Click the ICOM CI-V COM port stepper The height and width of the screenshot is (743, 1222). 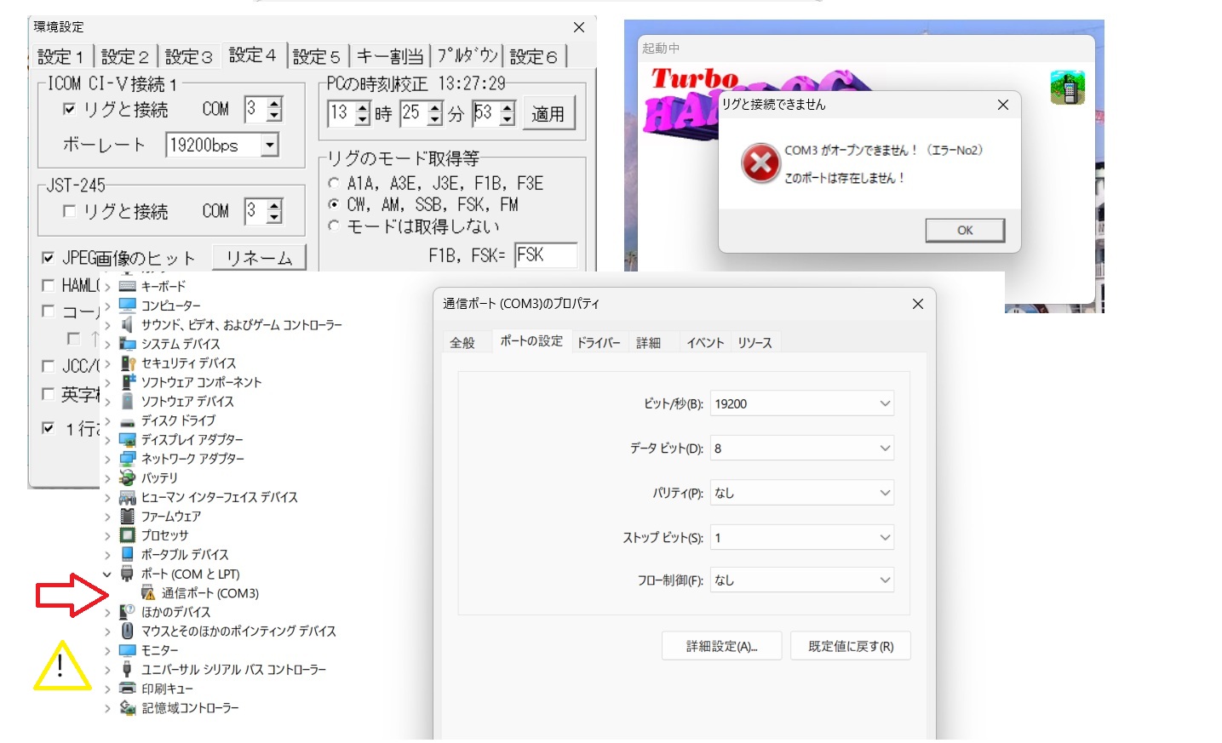tap(274, 109)
